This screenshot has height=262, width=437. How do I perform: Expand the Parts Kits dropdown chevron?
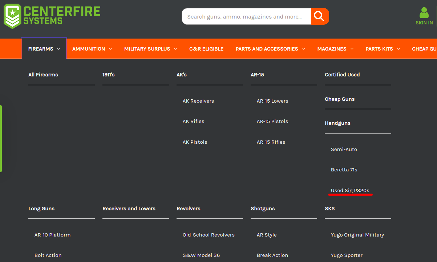pos(398,49)
